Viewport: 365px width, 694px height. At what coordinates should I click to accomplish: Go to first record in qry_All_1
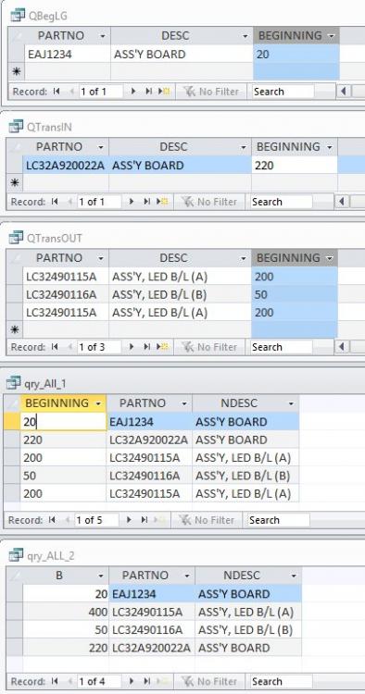coord(52,520)
